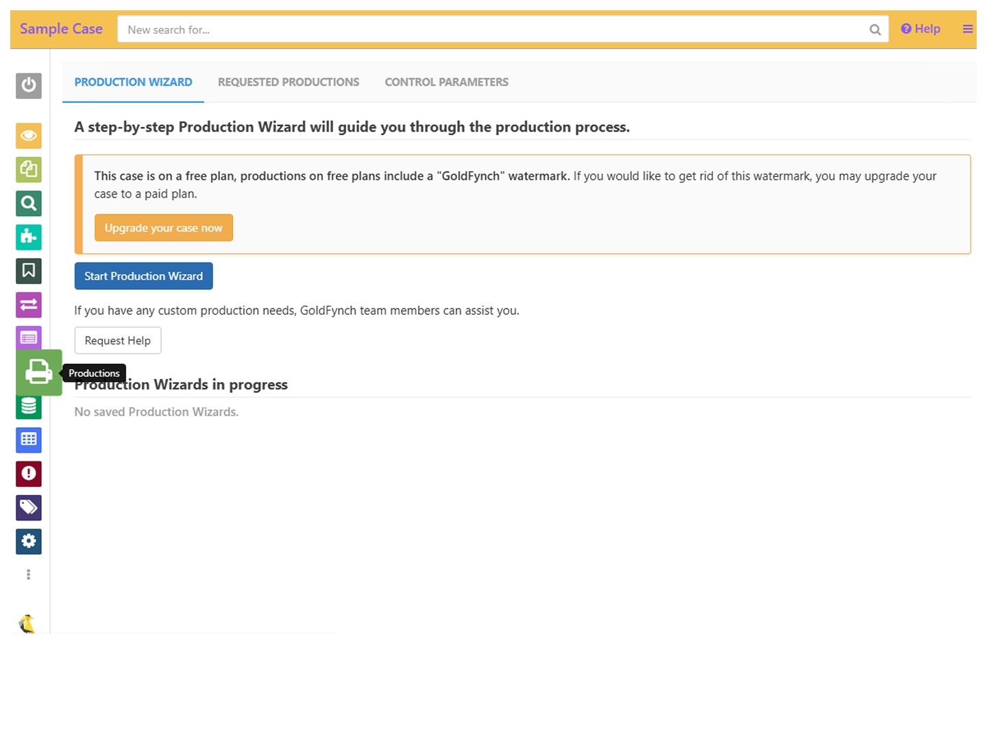Viewport: 987px width, 746px height.
Task: Click the blue table grid icon
Action: tap(29, 440)
